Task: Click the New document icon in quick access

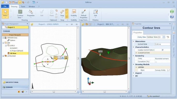Action: point(6,2)
